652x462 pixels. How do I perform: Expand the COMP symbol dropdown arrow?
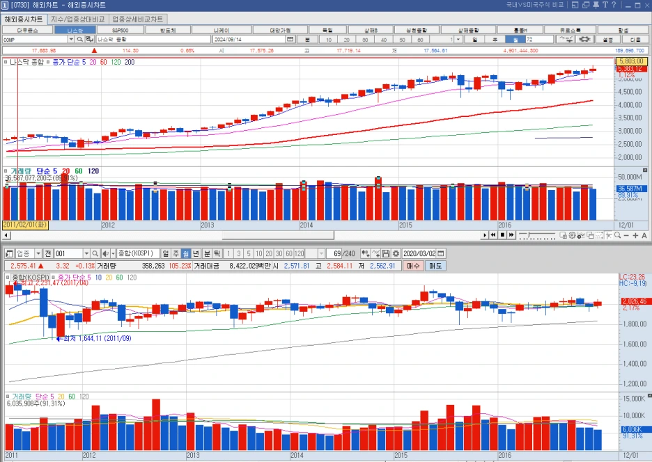coord(71,40)
